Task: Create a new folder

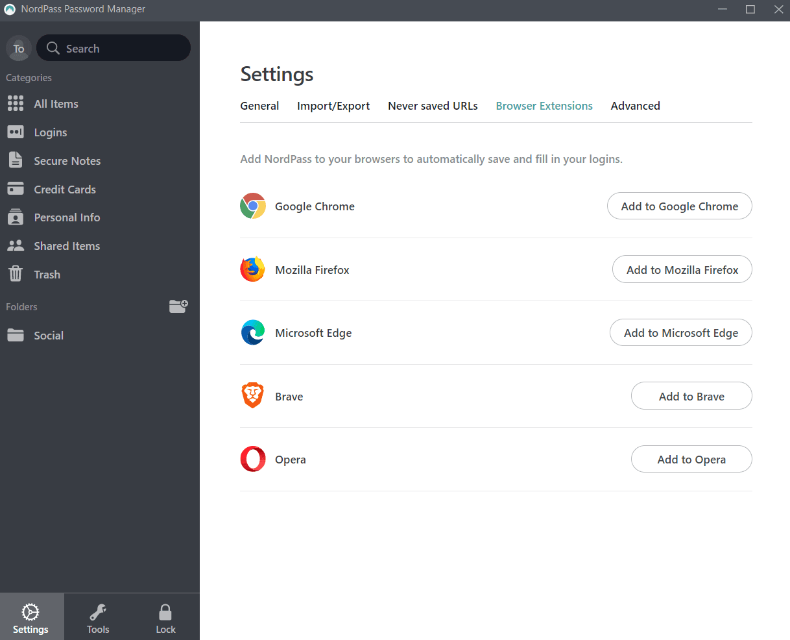Action: coord(178,306)
